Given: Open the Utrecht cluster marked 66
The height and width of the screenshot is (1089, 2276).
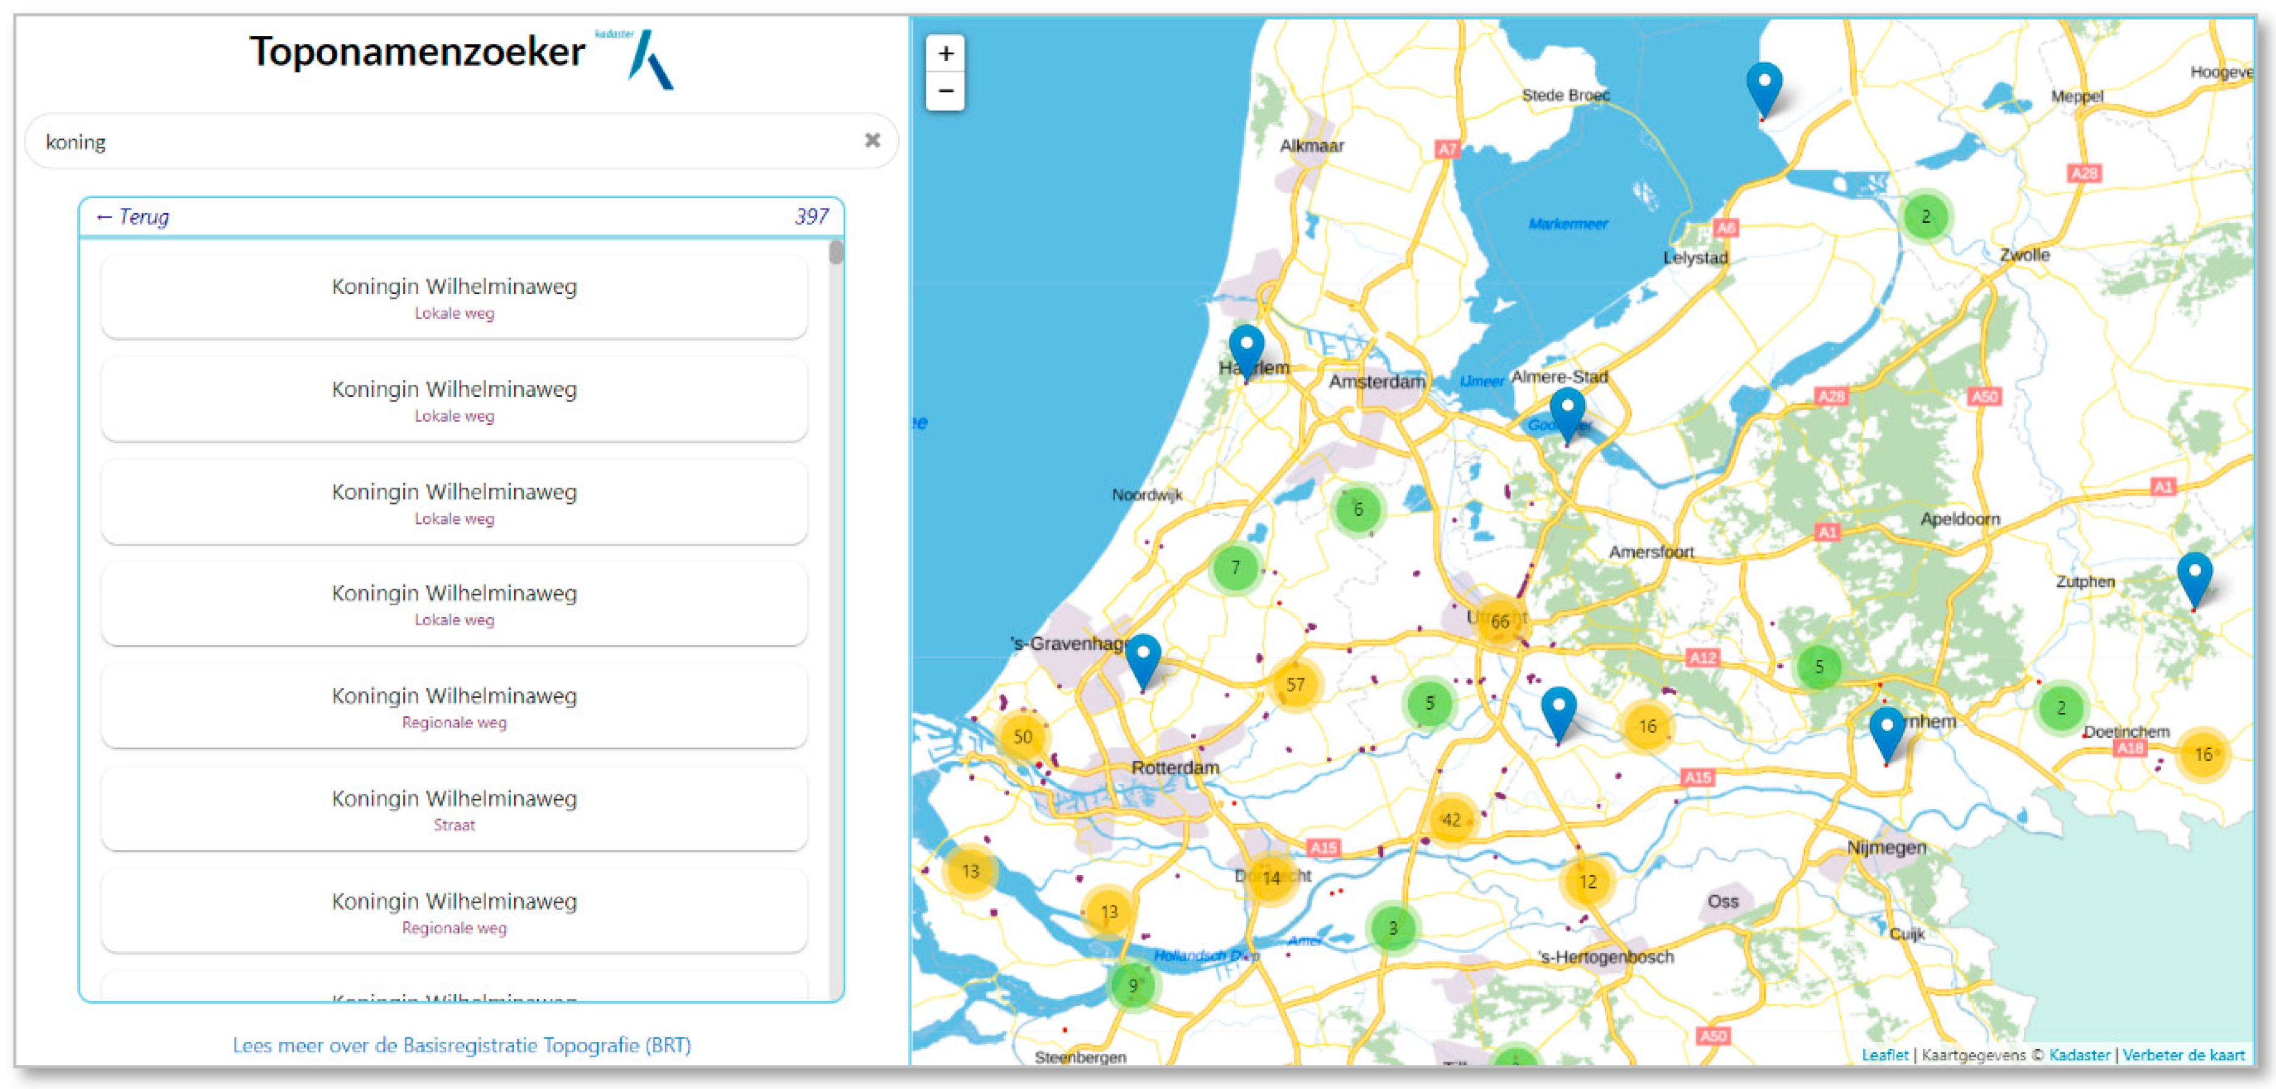Looking at the screenshot, I should (1499, 622).
